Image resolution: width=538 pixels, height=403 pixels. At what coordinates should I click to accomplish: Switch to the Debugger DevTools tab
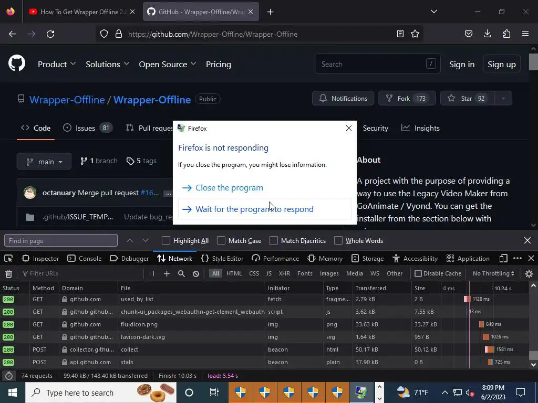pyautogui.click(x=129, y=258)
